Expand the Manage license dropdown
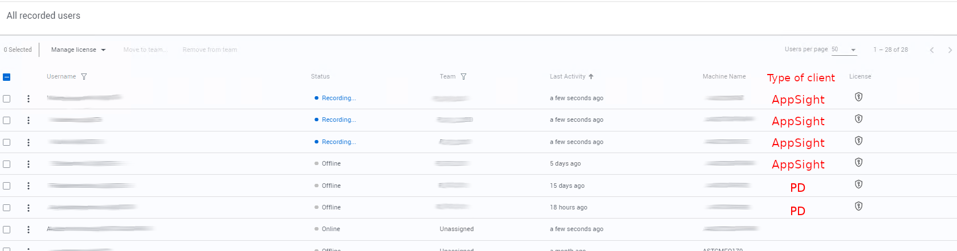Image resolution: width=957 pixels, height=251 pixels. coord(78,50)
